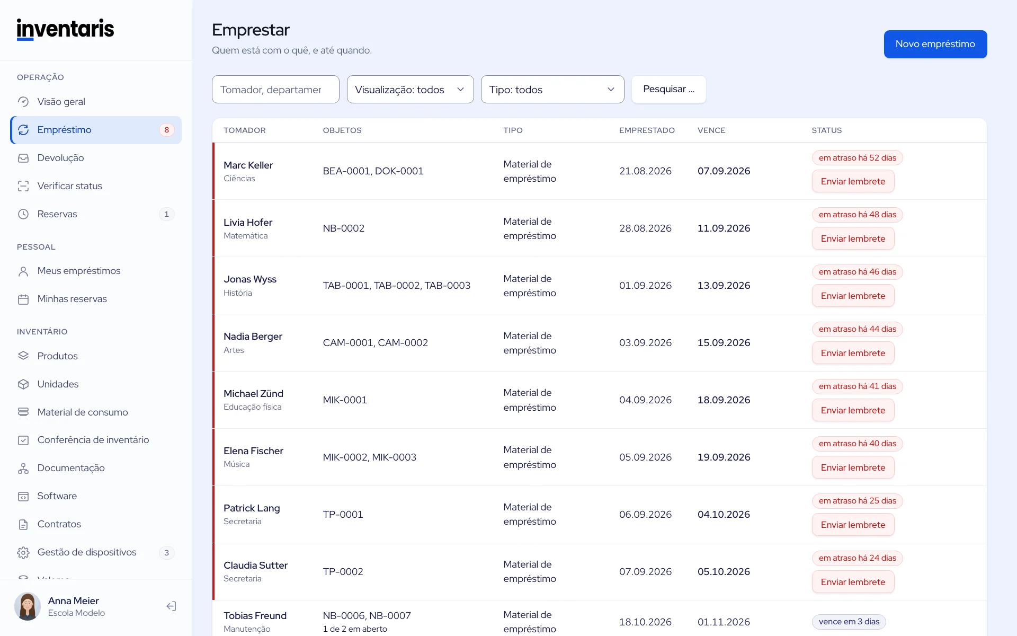Send reminder to Nadia Berger
Viewport: 1017px width, 636px height.
point(853,353)
